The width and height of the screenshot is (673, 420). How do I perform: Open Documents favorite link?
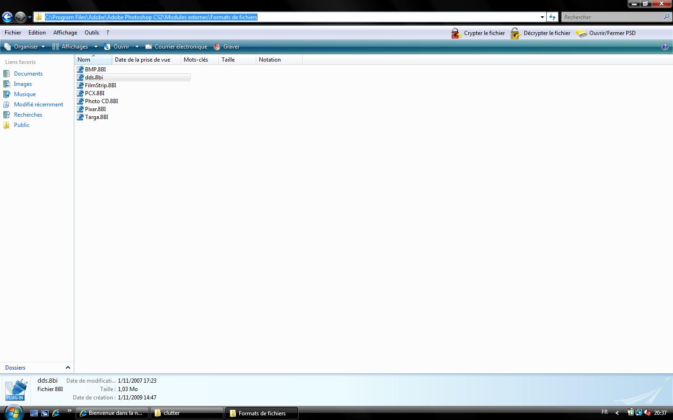28,74
